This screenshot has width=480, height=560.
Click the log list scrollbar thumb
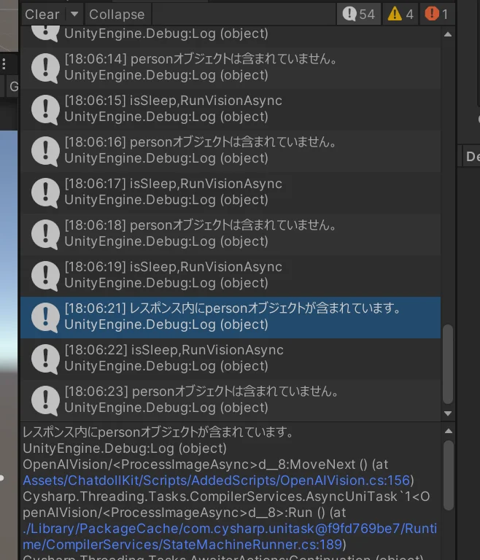pyautogui.click(x=448, y=364)
